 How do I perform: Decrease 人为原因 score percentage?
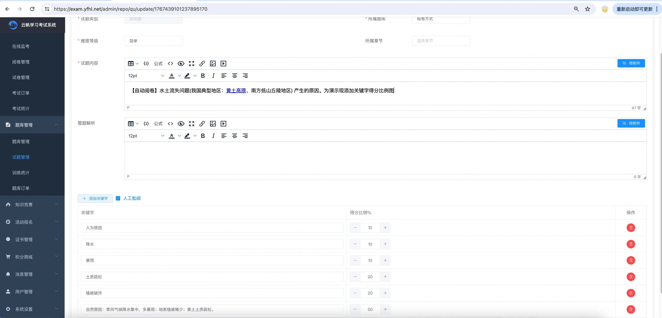(355, 228)
